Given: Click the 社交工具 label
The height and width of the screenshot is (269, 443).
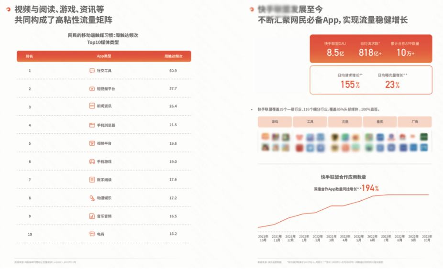Looking at the screenshot, I should click(104, 71).
